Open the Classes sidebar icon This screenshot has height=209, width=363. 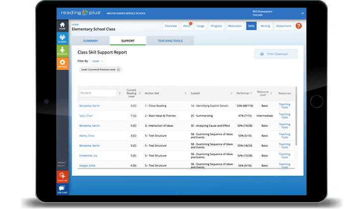[62, 39]
